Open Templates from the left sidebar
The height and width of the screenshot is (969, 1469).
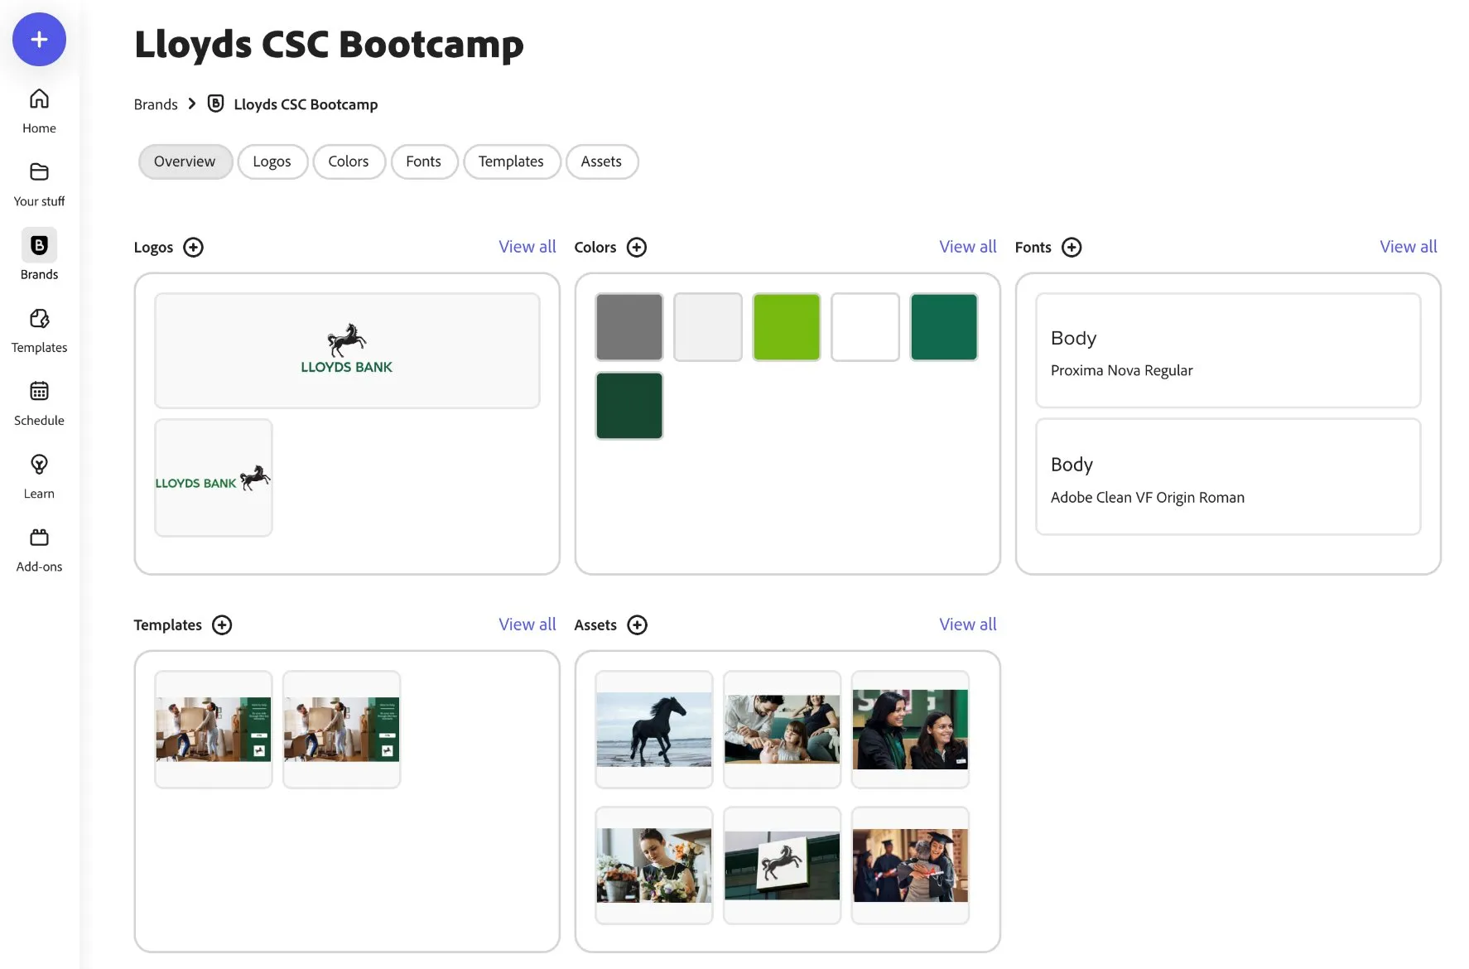39,330
